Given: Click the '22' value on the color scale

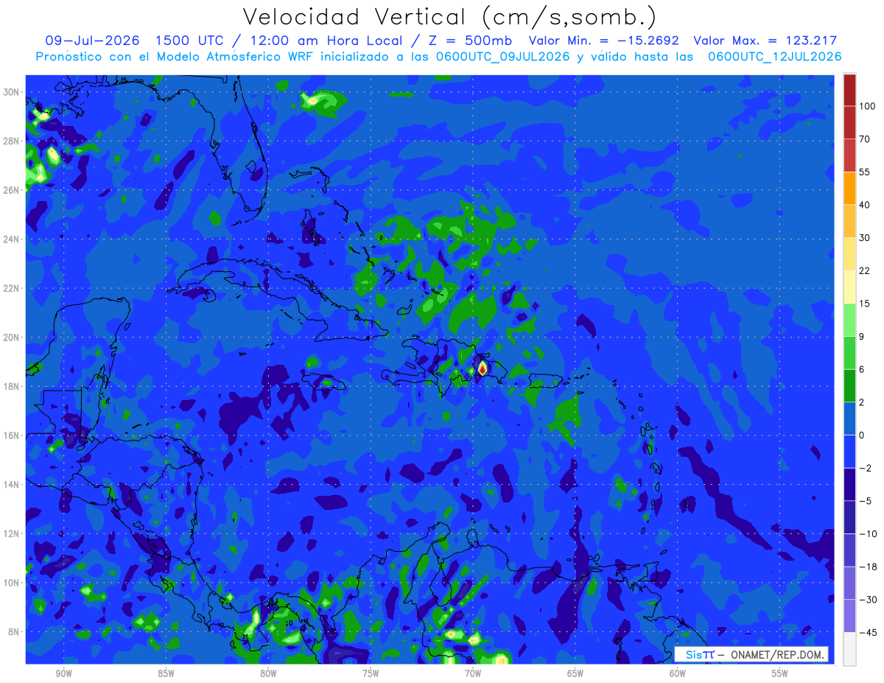Looking at the screenshot, I should (864, 270).
